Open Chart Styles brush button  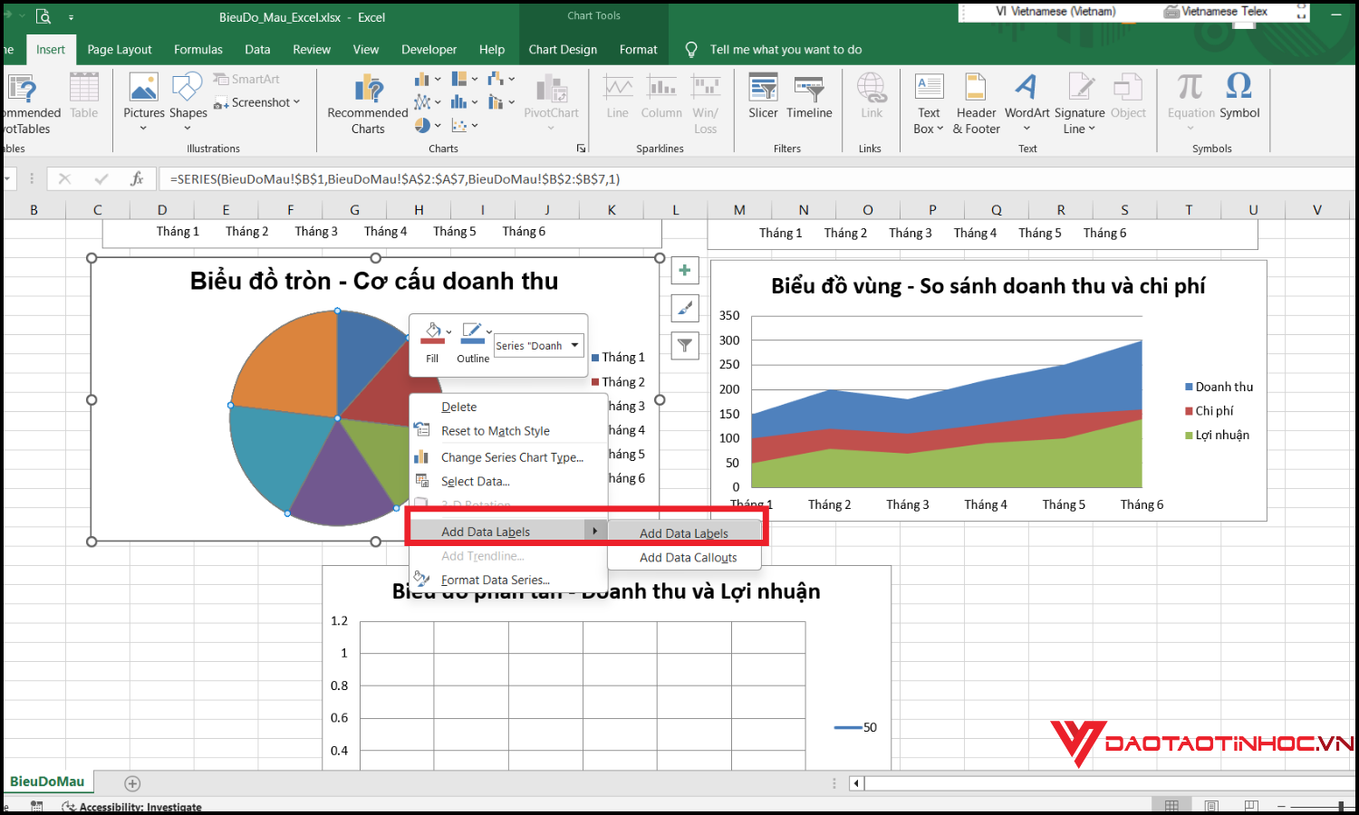pyautogui.click(x=685, y=308)
